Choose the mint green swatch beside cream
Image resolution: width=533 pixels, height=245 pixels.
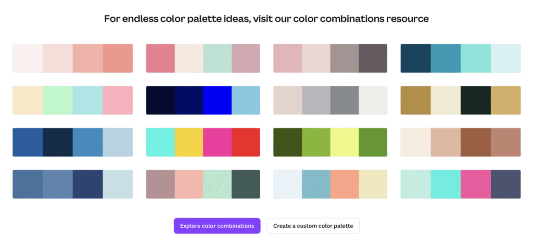pos(58,100)
